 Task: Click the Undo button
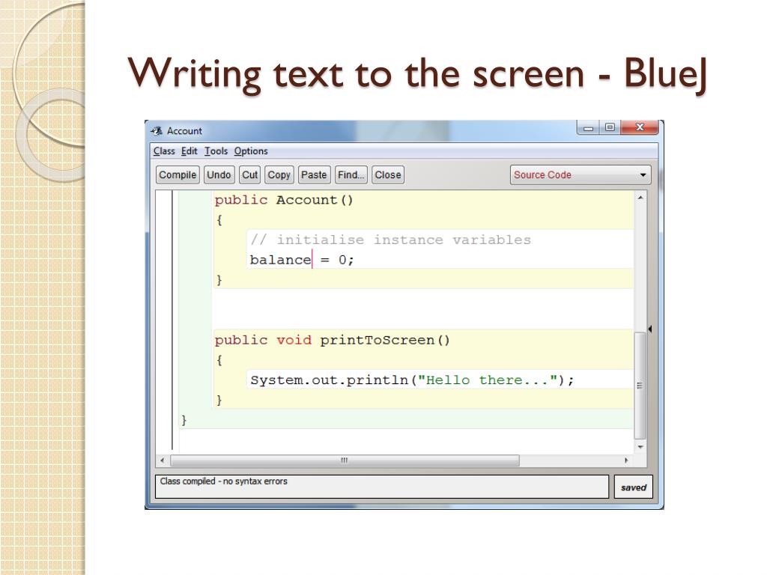(x=219, y=174)
